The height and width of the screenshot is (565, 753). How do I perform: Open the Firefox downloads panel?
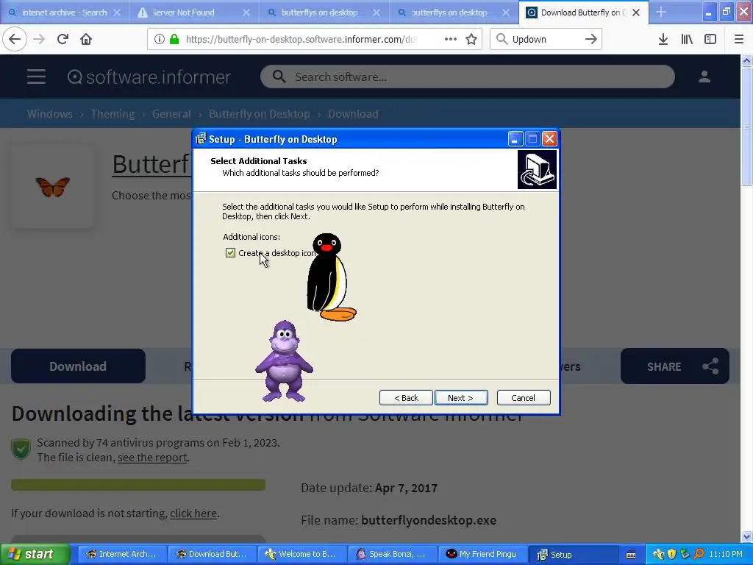[663, 39]
